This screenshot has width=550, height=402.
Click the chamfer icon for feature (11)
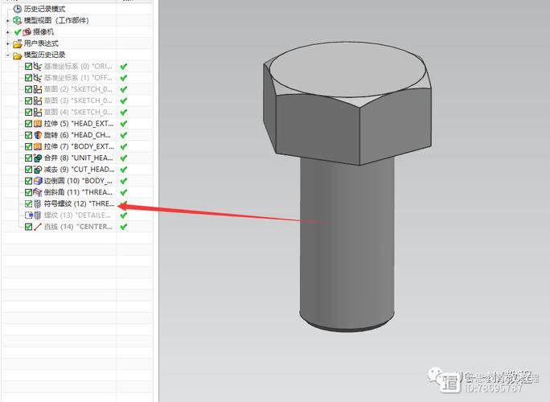(38, 192)
